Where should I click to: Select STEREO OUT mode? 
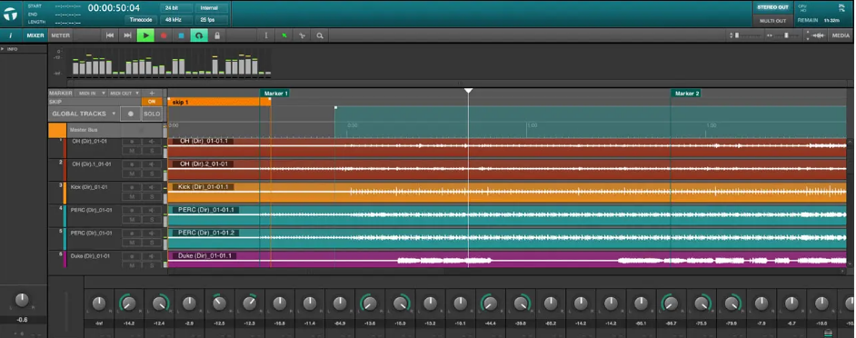point(773,7)
